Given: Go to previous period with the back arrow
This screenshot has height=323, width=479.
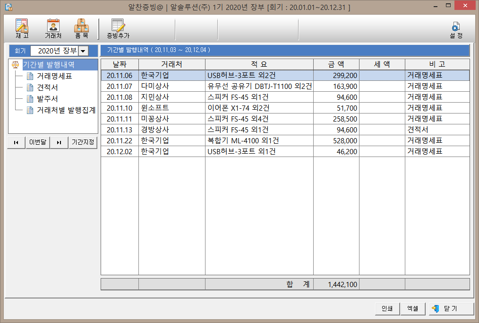Looking at the screenshot, I should [16, 142].
